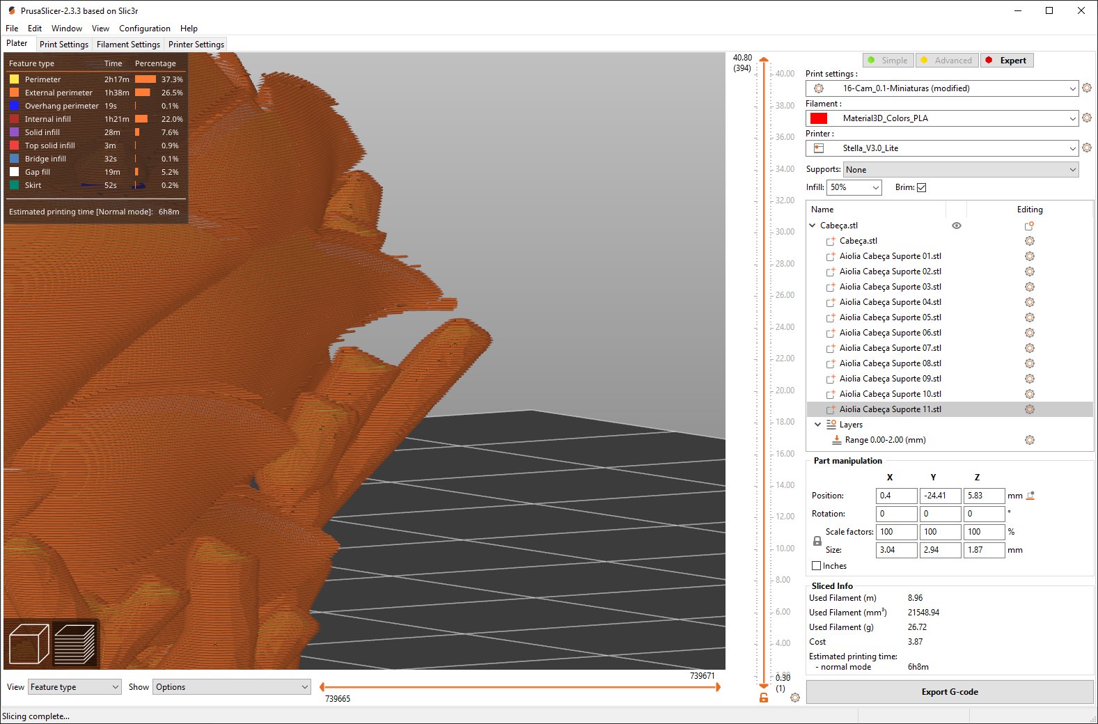This screenshot has height=724, width=1098.
Task: Click the Position X input field
Action: coord(896,496)
